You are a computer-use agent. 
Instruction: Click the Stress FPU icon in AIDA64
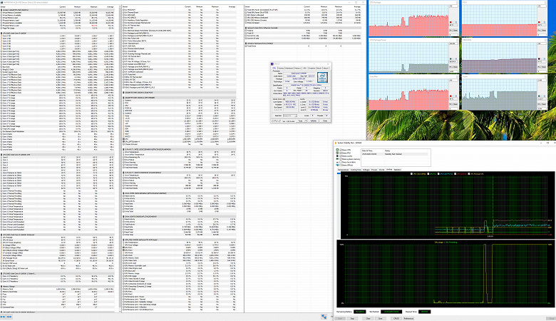[x=337, y=153]
